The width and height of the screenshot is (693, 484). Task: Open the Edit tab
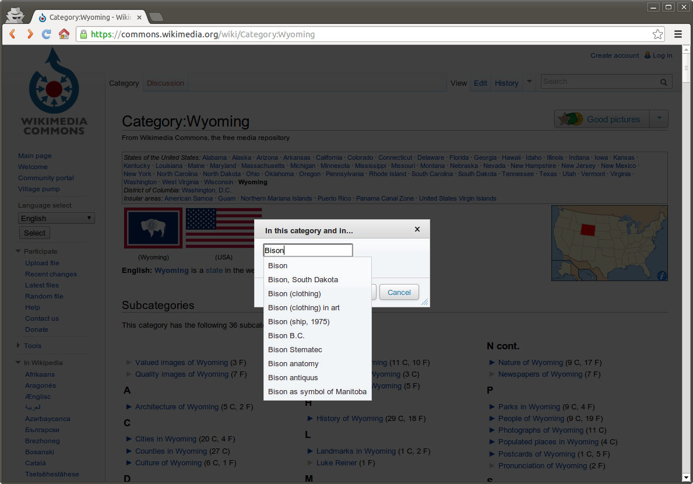(x=480, y=83)
